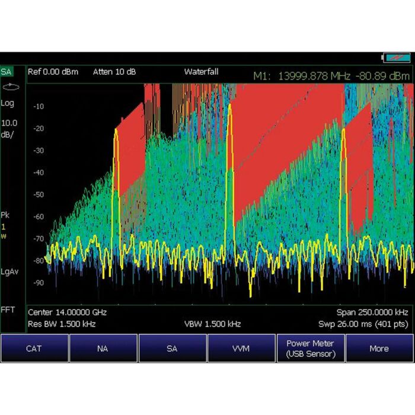
Task: Click the battery charging icon
Action: (x=397, y=58)
